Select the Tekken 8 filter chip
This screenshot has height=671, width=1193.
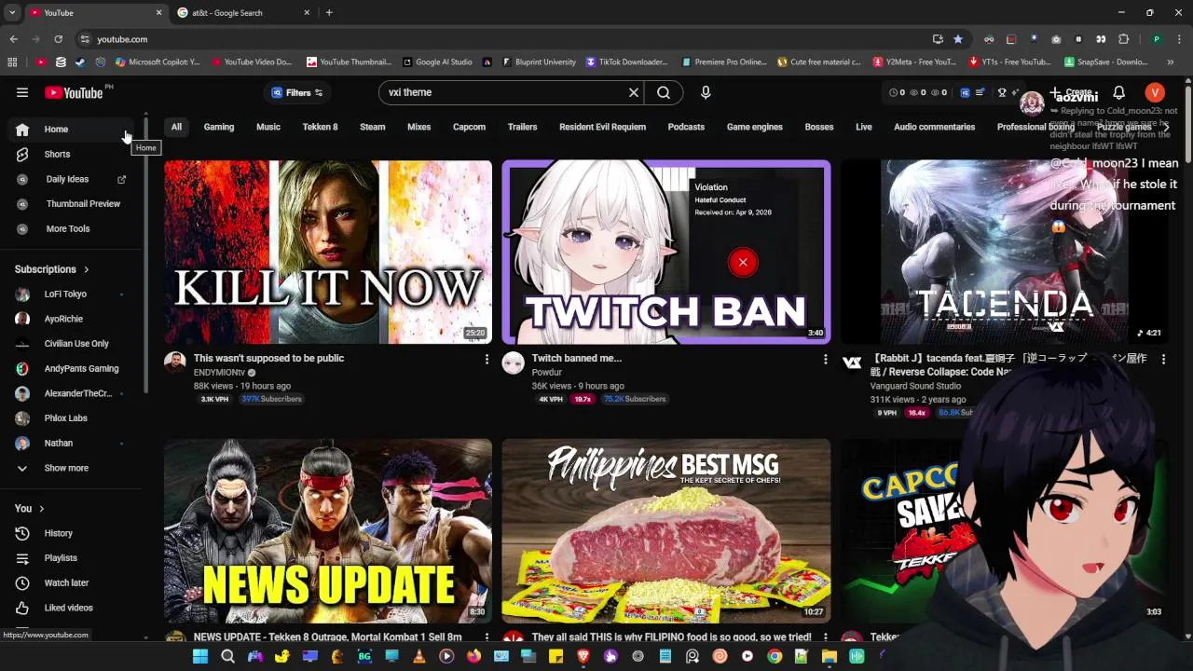320,127
